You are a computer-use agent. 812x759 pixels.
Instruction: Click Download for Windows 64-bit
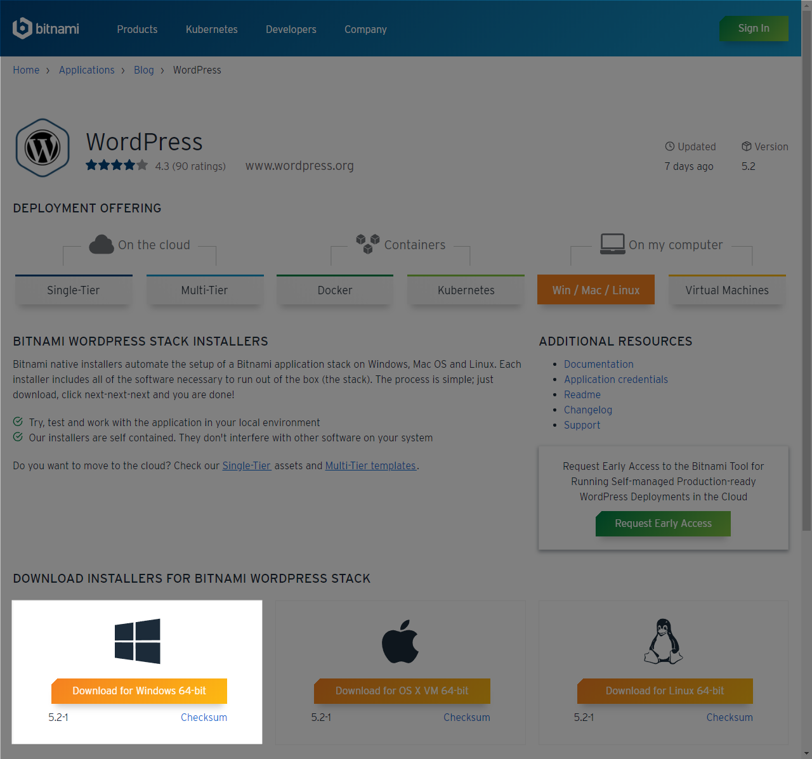click(139, 691)
